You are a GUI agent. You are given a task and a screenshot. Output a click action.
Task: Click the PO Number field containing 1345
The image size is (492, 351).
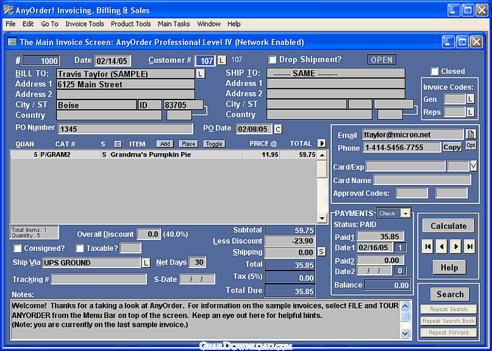click(125, 129)
